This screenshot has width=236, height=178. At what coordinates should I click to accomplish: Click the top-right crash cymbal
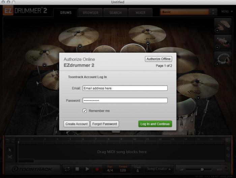coord(148,34)
